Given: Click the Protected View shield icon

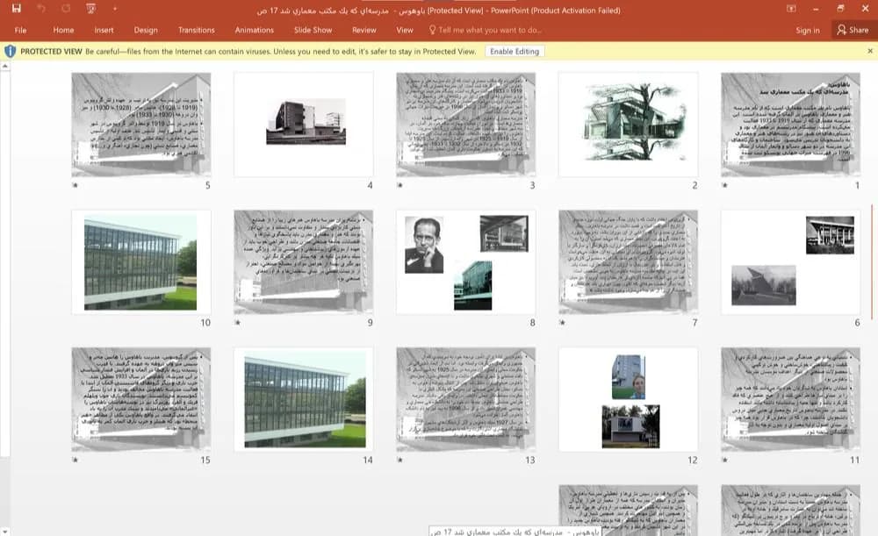Looking at the screenshot, I should click(10, 52).
